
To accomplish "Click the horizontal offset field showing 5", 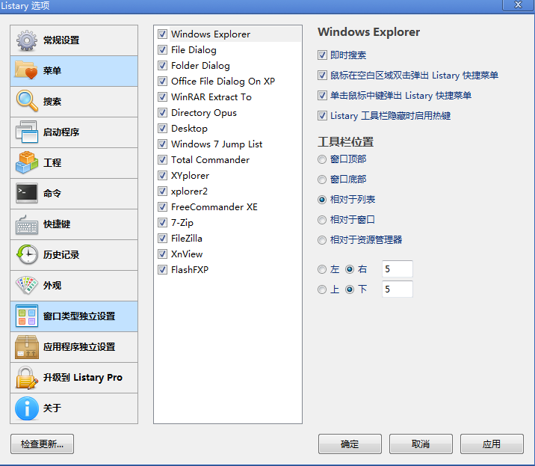I will (397, 269).
